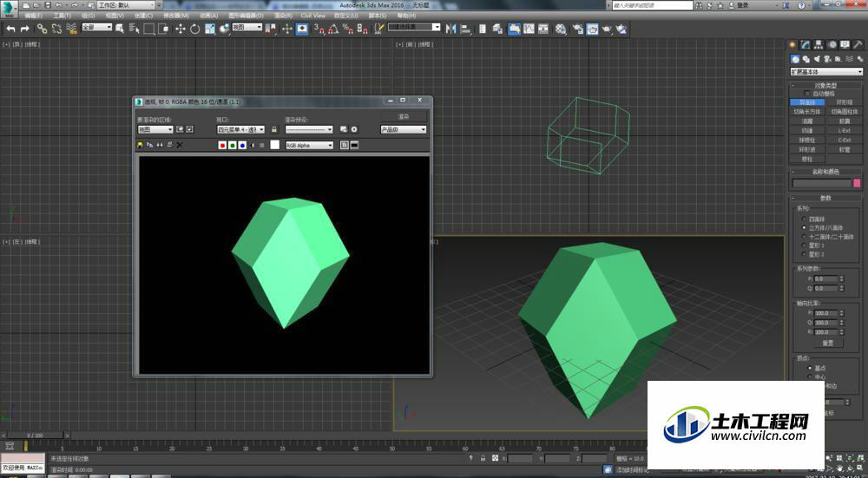Click the Render button in render window

pos(404,117)
